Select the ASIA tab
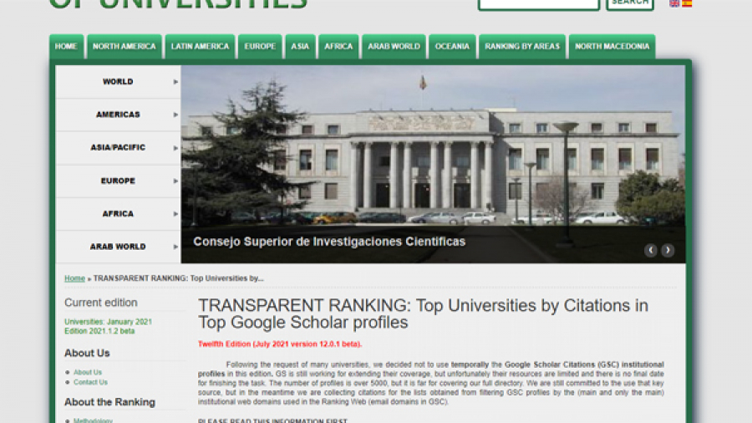 [x=300, y=47]
